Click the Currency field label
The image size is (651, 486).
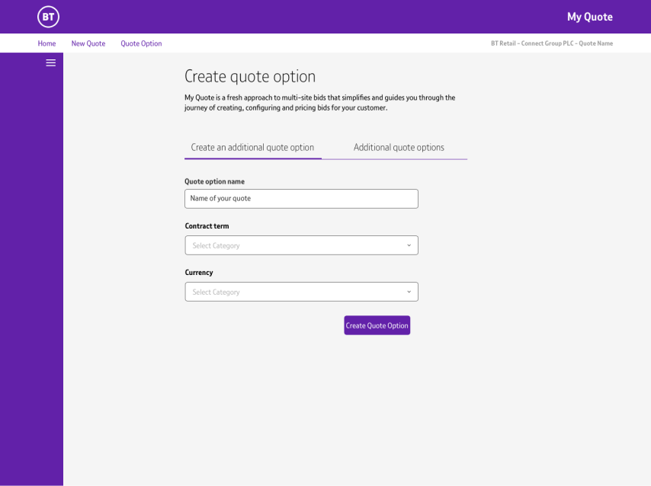click(199, 273)
